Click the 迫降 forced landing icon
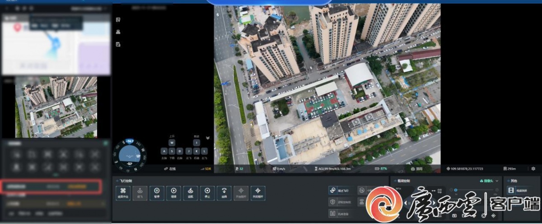 click(x=224, y=193)
